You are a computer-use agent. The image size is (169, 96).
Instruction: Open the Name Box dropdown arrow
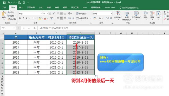(15, 28)
